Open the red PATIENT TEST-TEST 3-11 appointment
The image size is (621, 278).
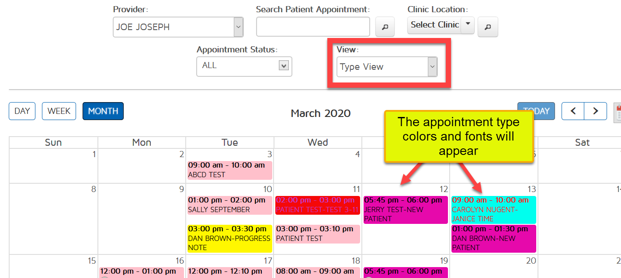click(x=317, y=205)
